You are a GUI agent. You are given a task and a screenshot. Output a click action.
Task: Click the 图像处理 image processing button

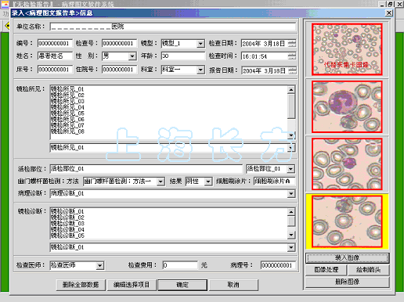(326, 270)
